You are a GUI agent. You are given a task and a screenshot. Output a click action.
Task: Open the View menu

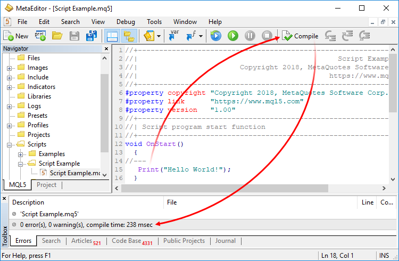[x=98, y=22]
